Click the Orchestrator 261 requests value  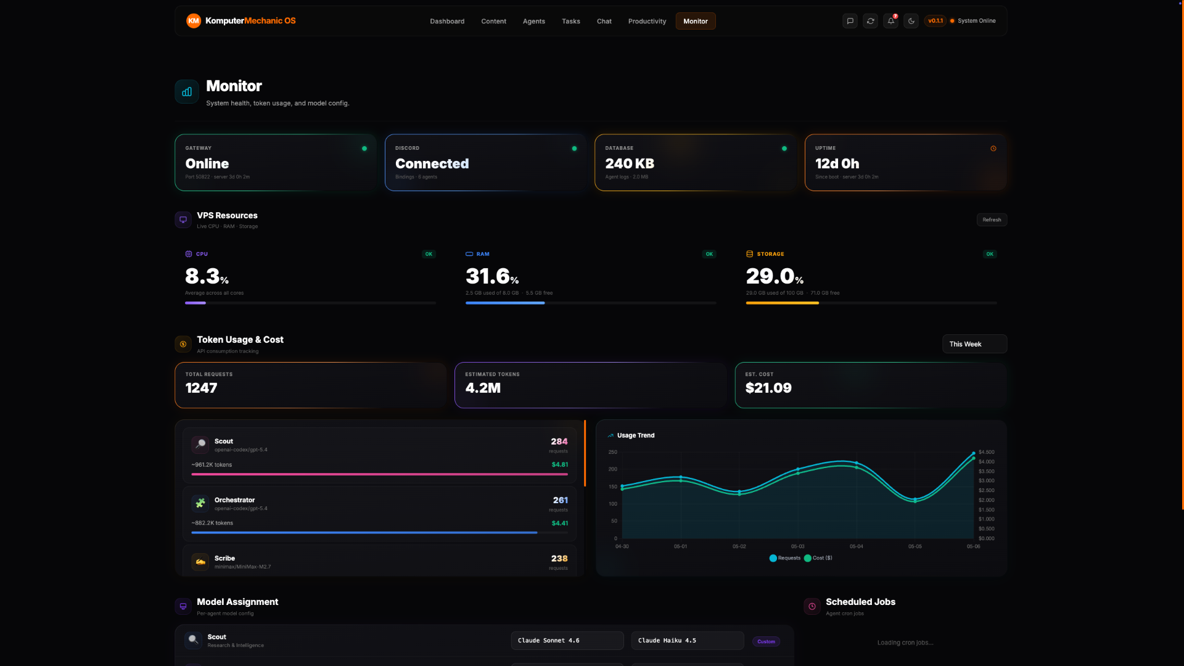[x=560, y=500]
